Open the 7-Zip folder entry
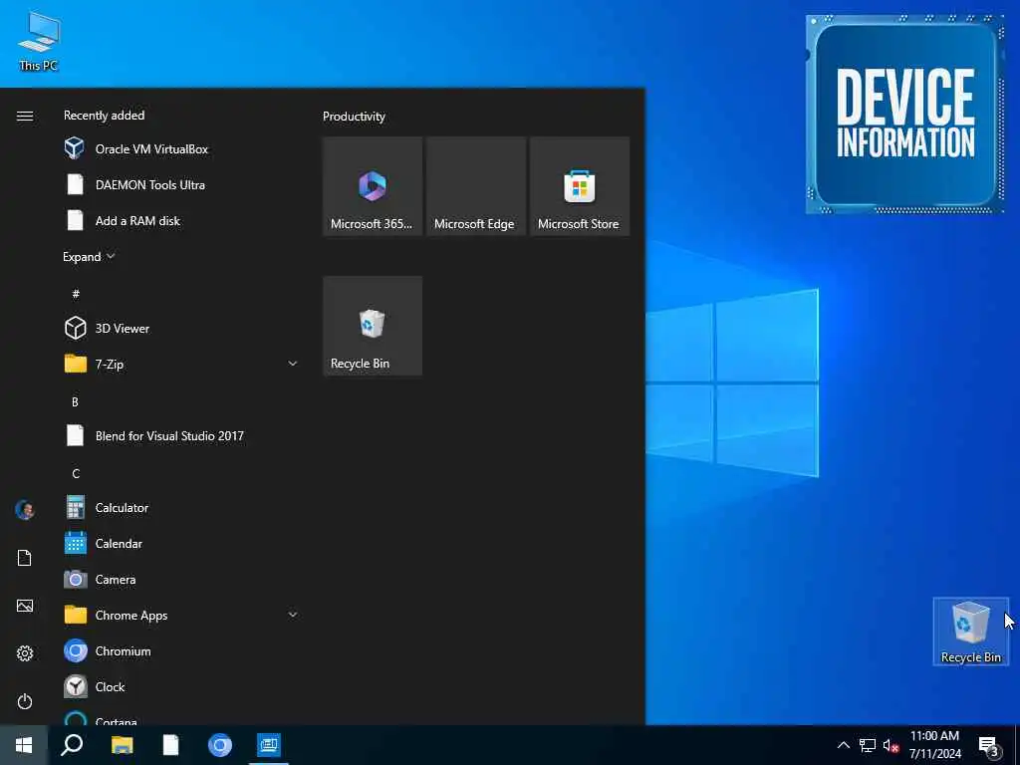1020x765 pixels. click(181, 365)
